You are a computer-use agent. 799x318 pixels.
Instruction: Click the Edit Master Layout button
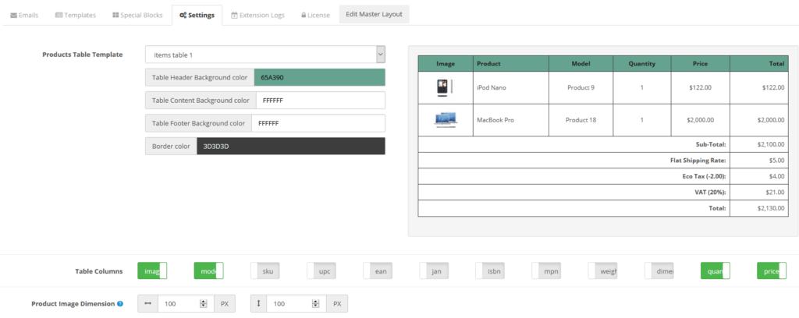tap(374, 14)
